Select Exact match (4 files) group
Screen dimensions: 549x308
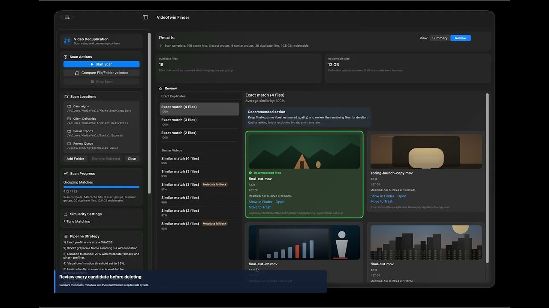pos(199,109)
